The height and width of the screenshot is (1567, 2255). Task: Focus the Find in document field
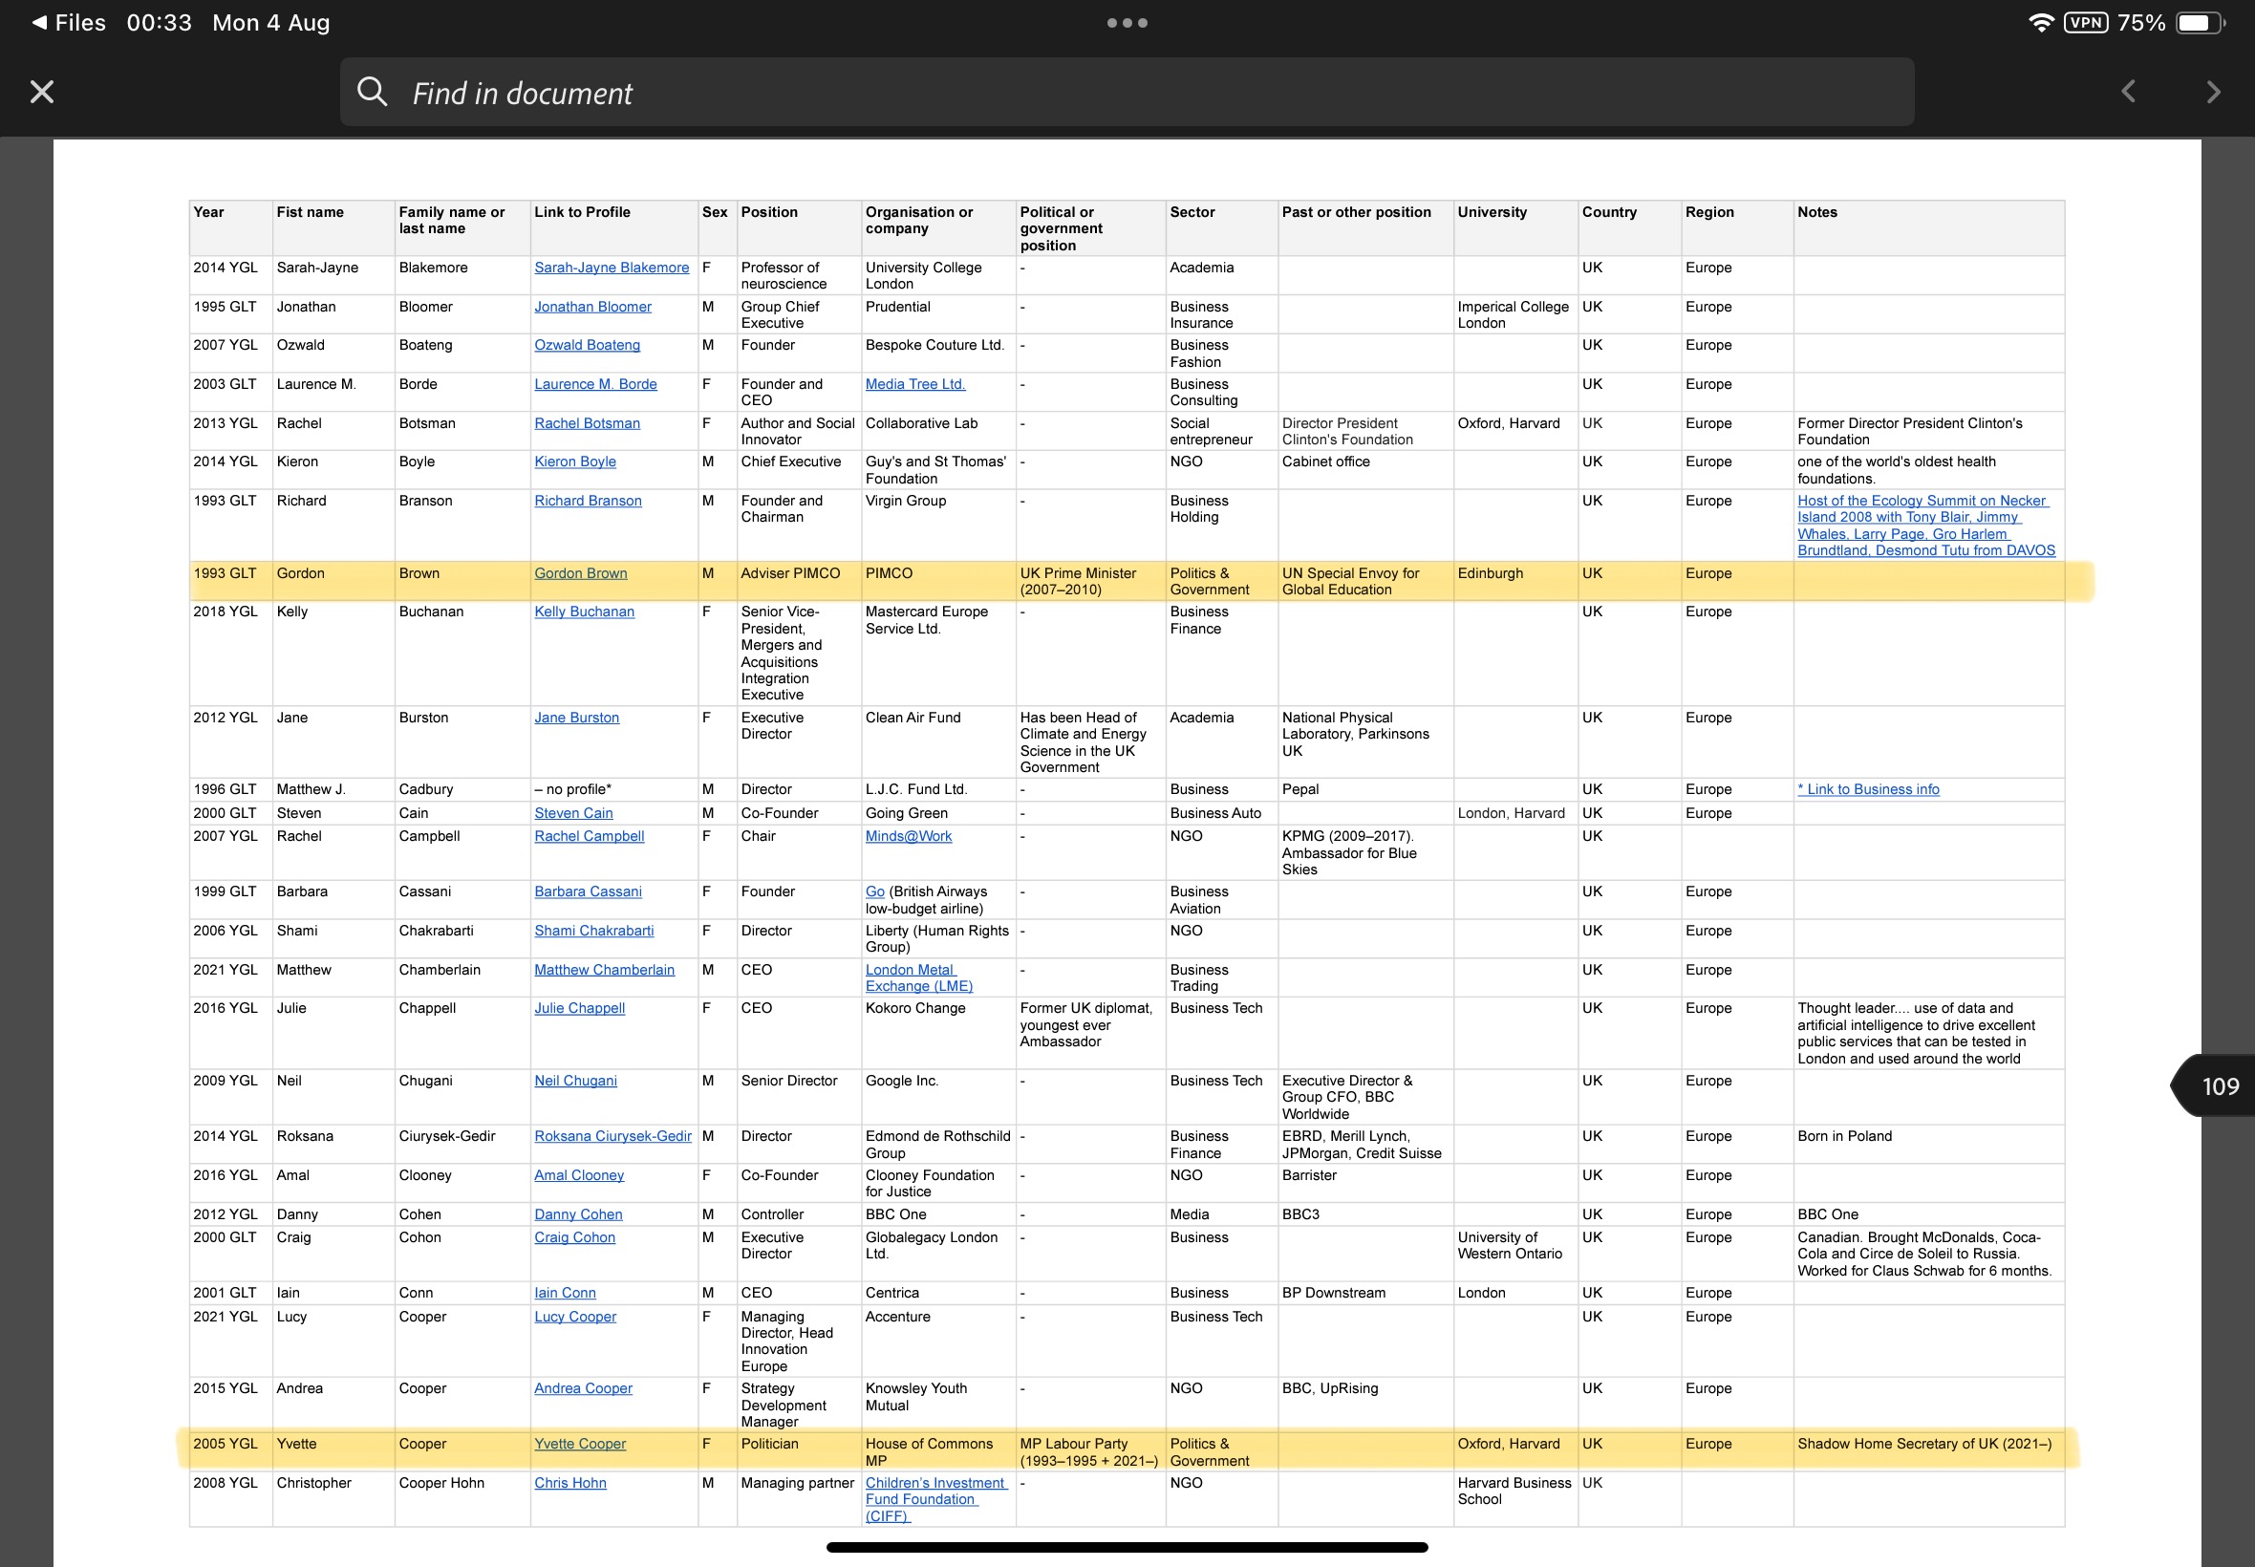click(1126, 92)
